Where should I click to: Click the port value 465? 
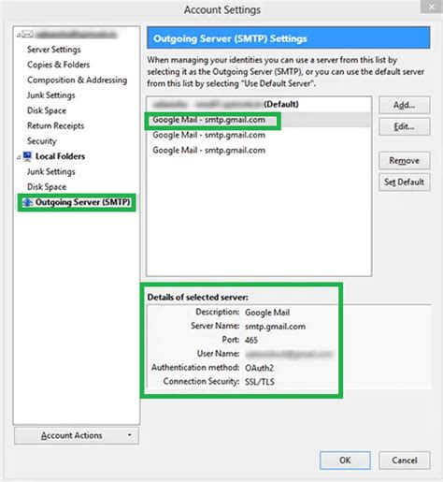(251, 340)
